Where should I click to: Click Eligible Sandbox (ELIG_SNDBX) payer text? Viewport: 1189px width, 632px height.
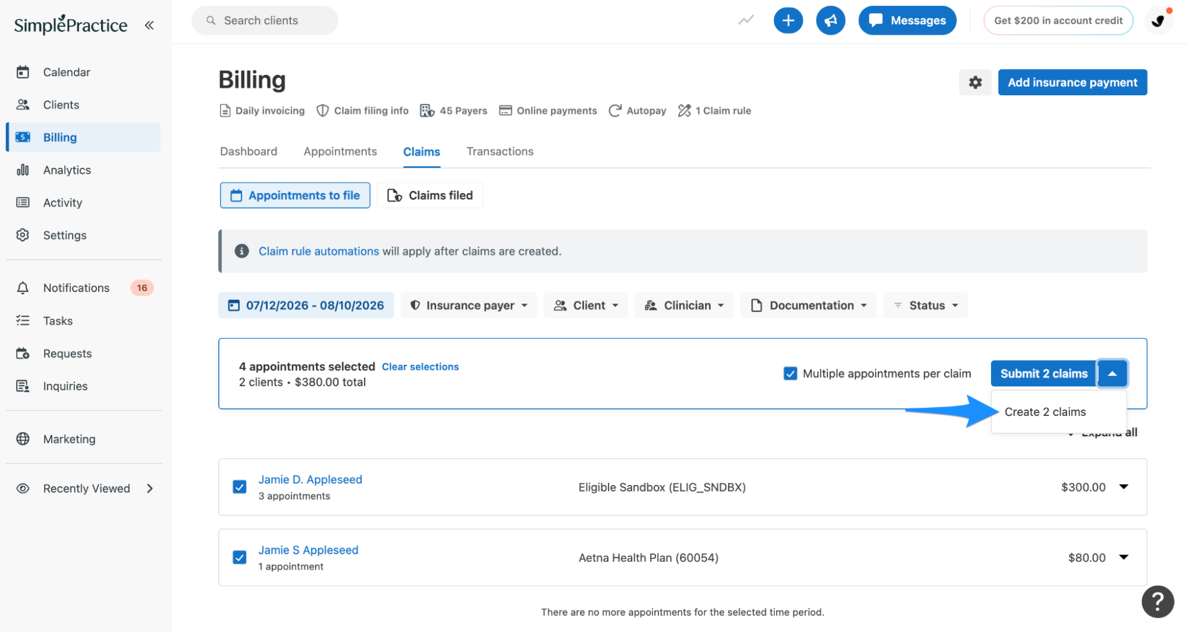point(662,487)
